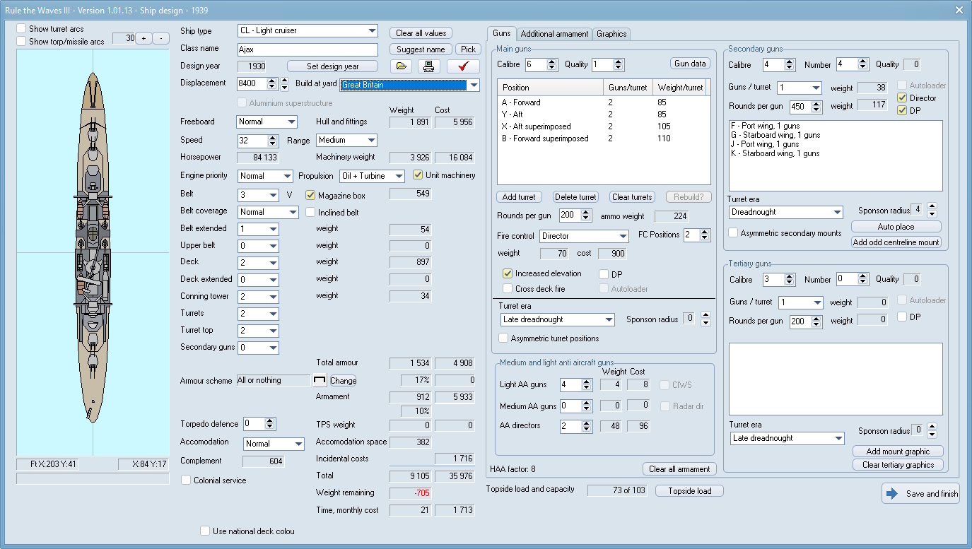Increase main gun Calibre with up arrow
The height and width of the screenshot is (549, 972).
click(x=553, y=61)
